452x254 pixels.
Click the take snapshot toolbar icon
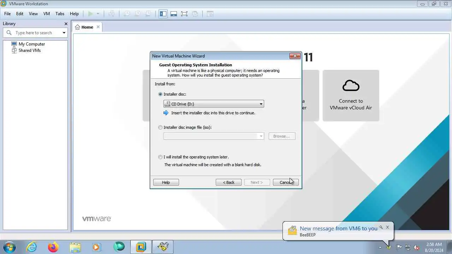tap(126, 14)
